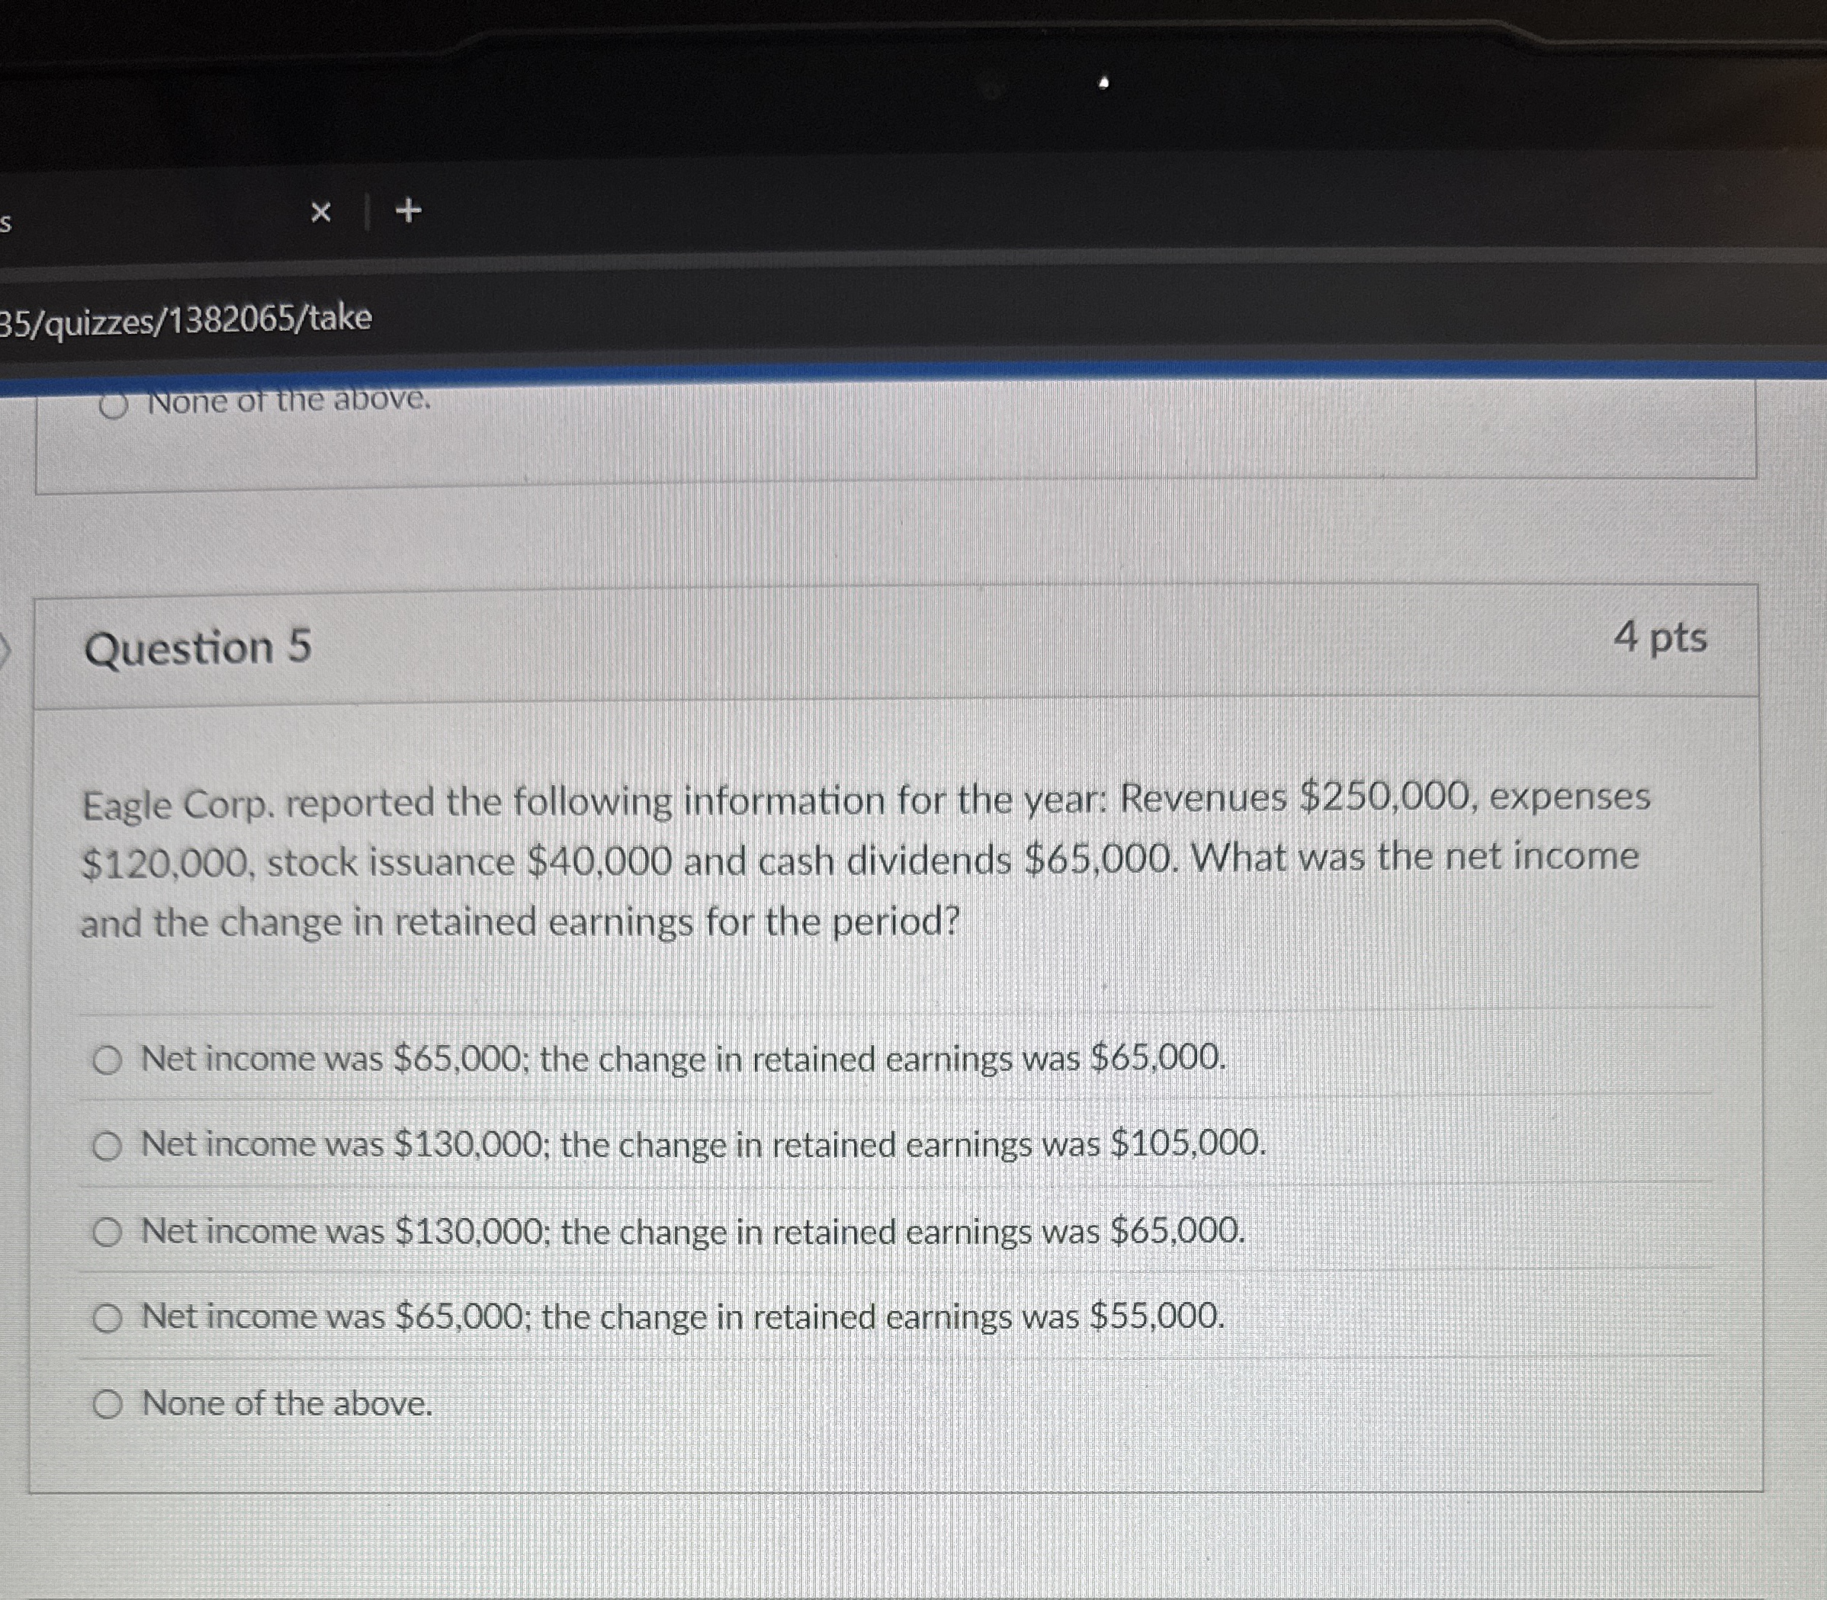Image resolution: width=1827 pixels, height=1600 pixels.
Task: Open a new browser tab
Action: tap(408, 210)
